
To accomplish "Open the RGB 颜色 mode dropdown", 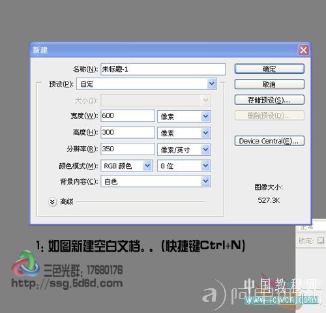I will (x=126, y=166).
